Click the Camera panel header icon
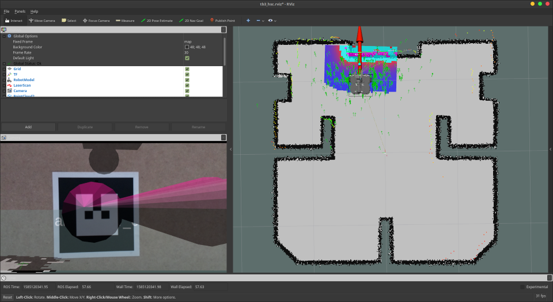The height and width of the screenshot is (302, 553). coord(4,137)
